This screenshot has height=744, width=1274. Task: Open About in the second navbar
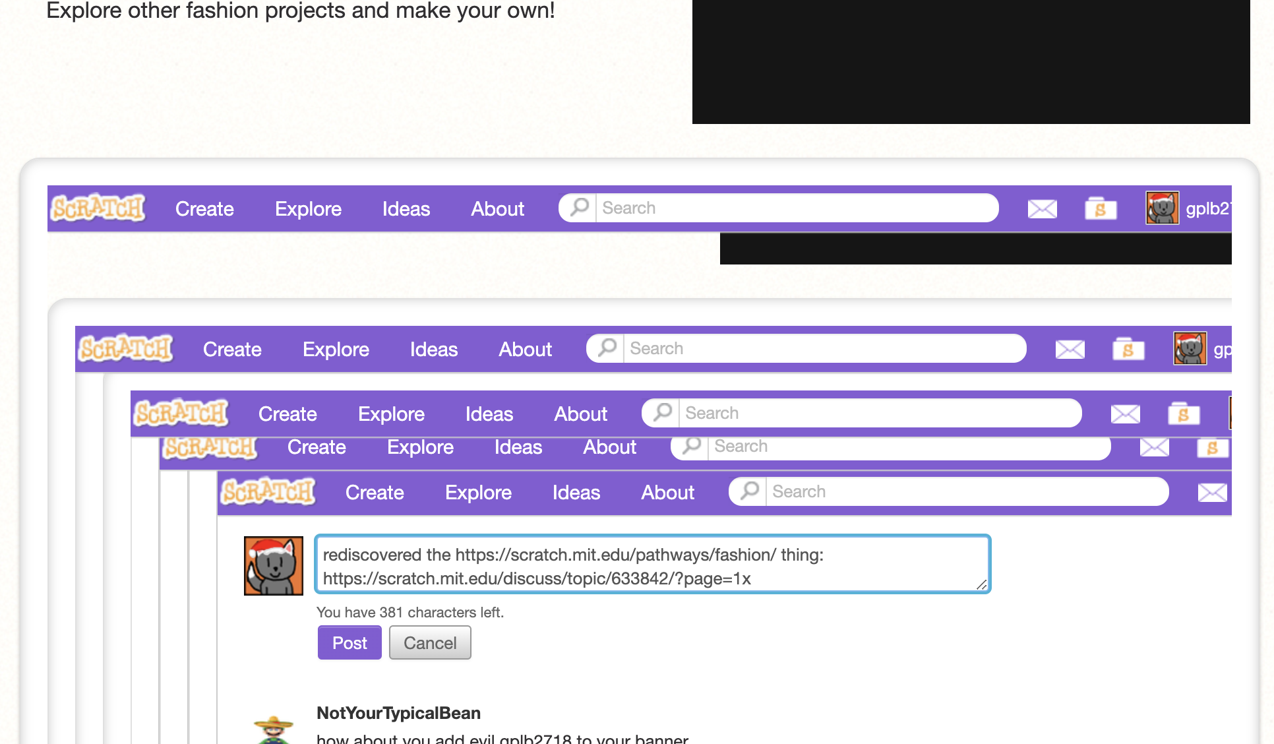pos(525,350)
